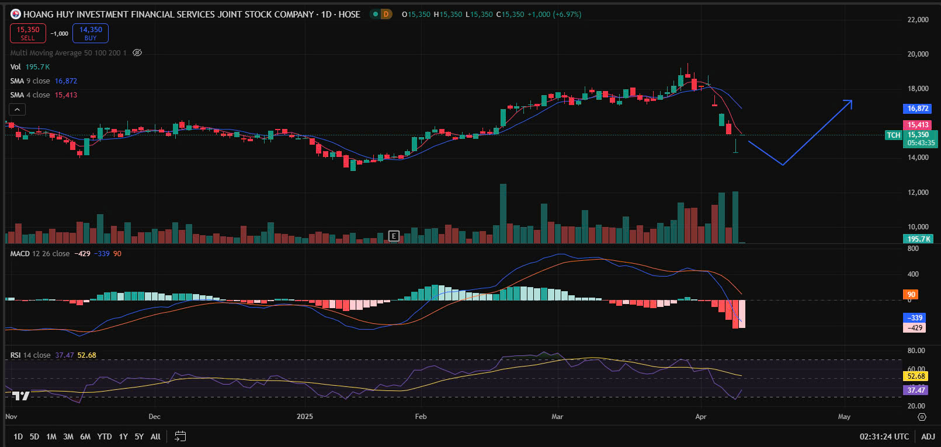Click the TCH 15,350 last price label
The width and height of the screenshot is (941, 447).
(x=911, y=138)
